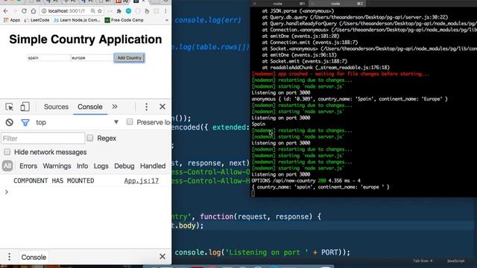Click the zoom magnifier in address bar

pyautogui.click(x=92, y=11)
